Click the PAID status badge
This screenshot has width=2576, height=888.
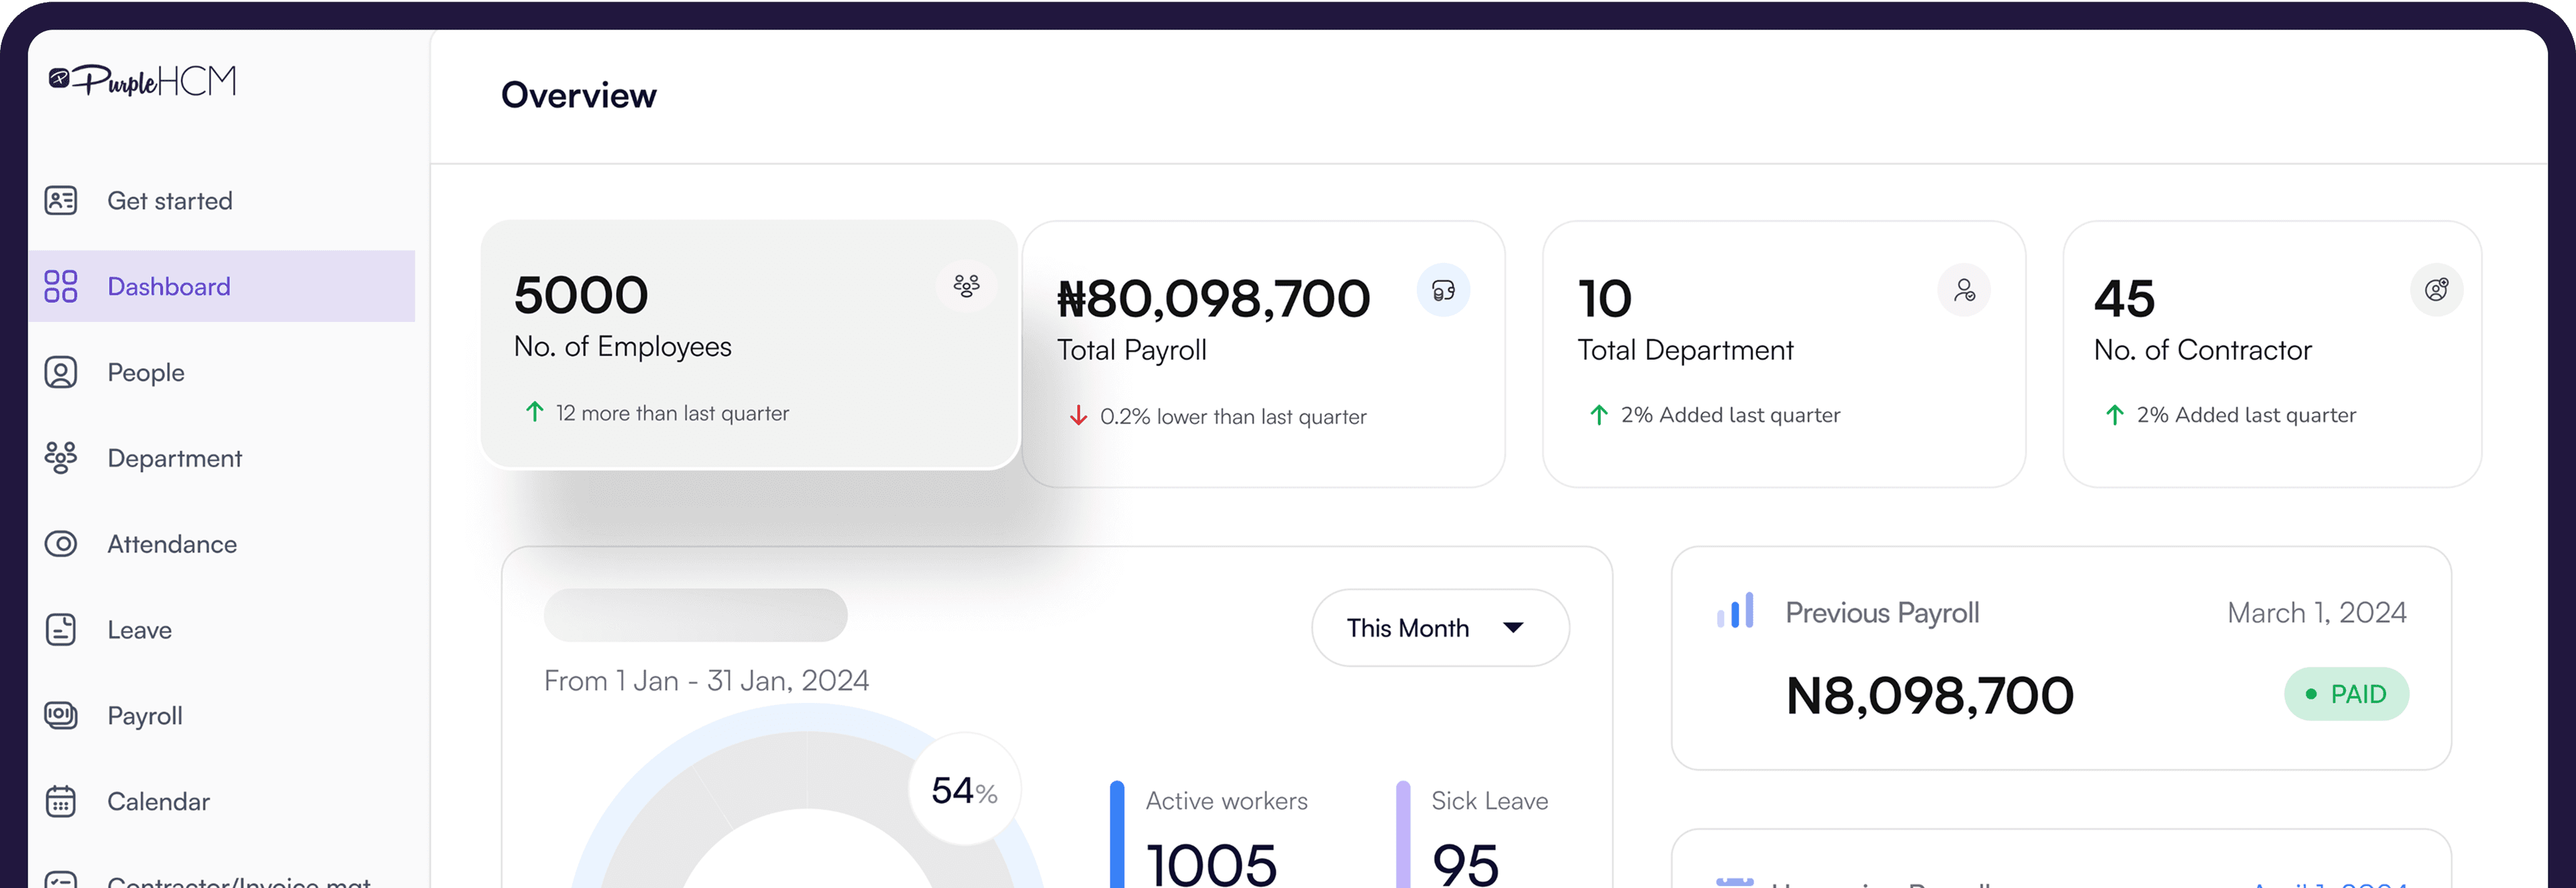click(2346, 694)
